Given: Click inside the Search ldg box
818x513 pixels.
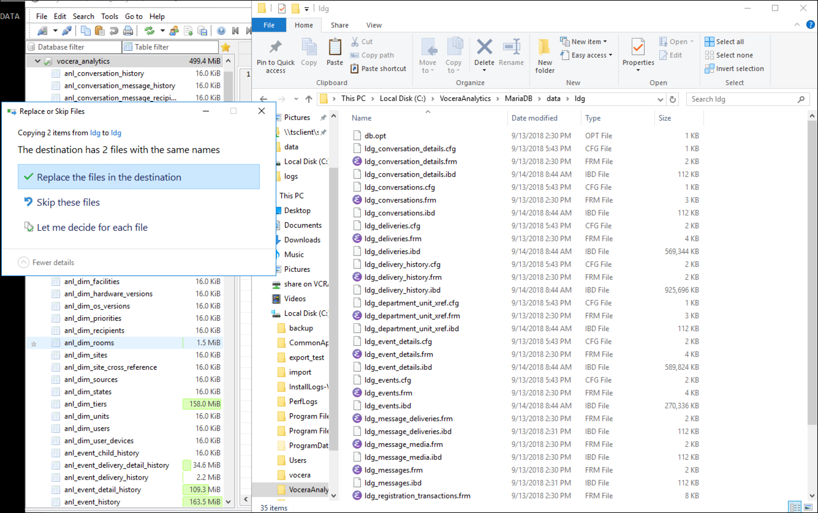Looking at the screenshot, I should coord(740,99).
